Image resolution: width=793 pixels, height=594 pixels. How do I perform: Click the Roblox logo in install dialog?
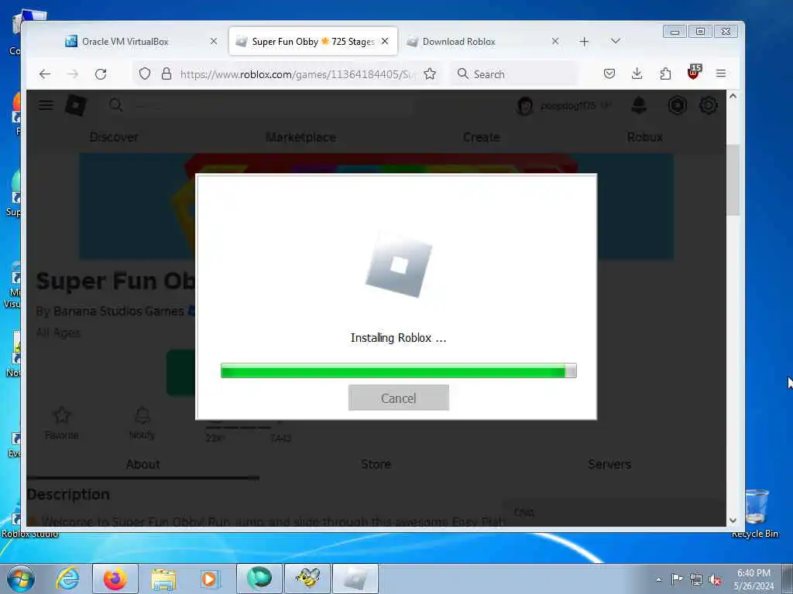click(399, 265)
